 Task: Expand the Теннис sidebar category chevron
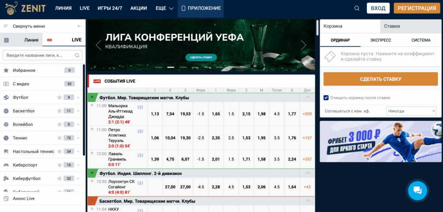[78, 138]
